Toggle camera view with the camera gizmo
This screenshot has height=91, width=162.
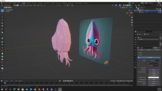point(132,22)
